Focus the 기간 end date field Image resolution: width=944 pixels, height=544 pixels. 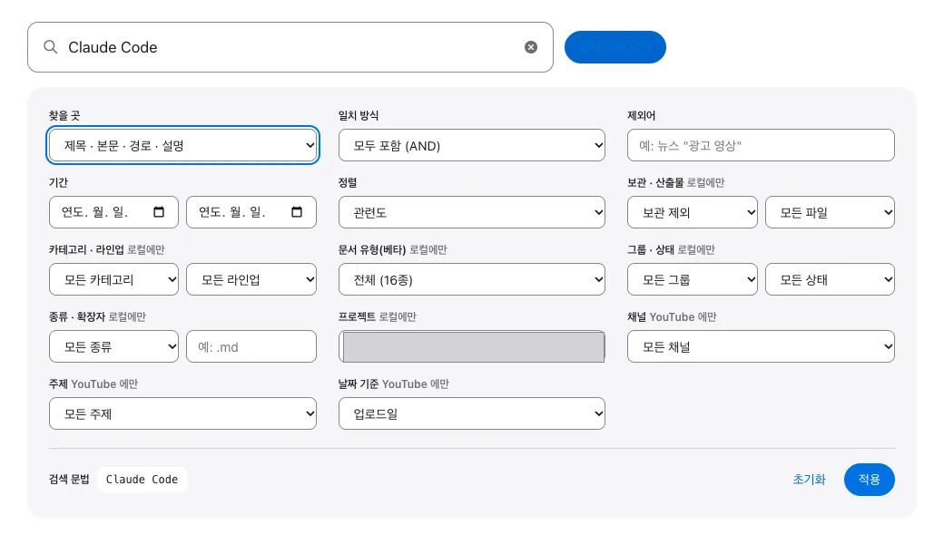click(x=251, y=212)
